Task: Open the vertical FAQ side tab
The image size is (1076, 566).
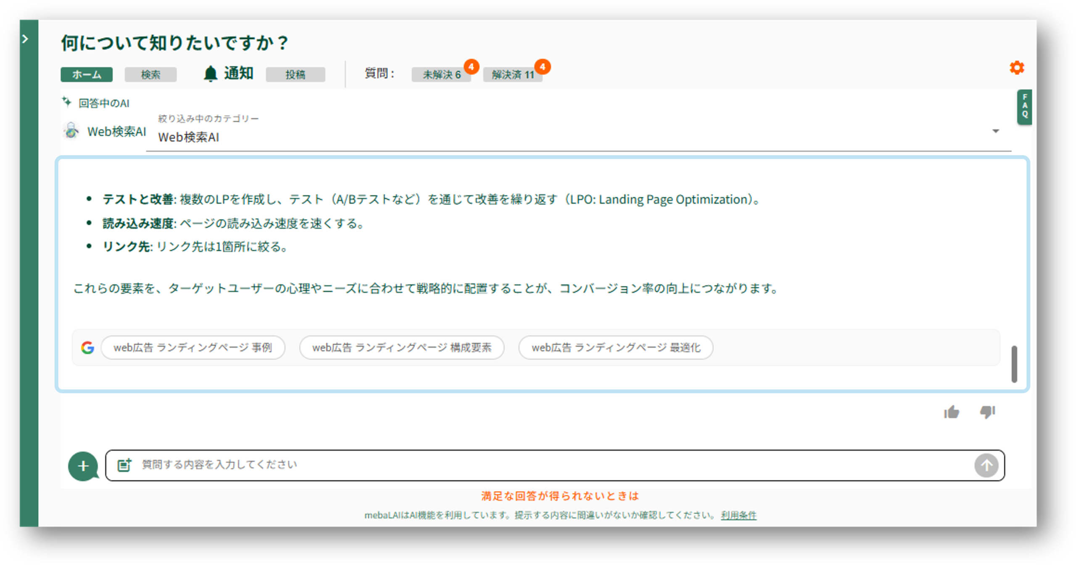Action: click(1024, 106)
